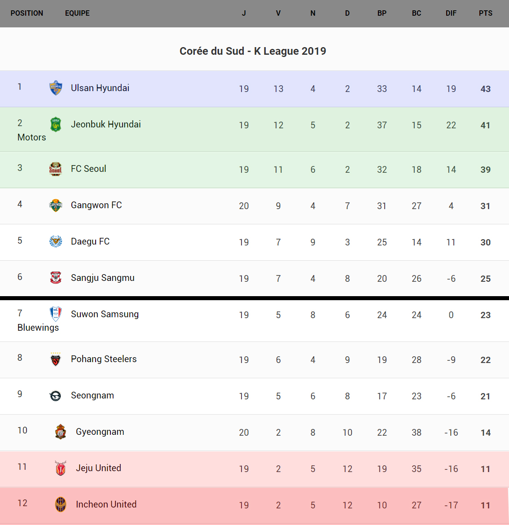Click the Gyeongnam team crest

point(61,432)
